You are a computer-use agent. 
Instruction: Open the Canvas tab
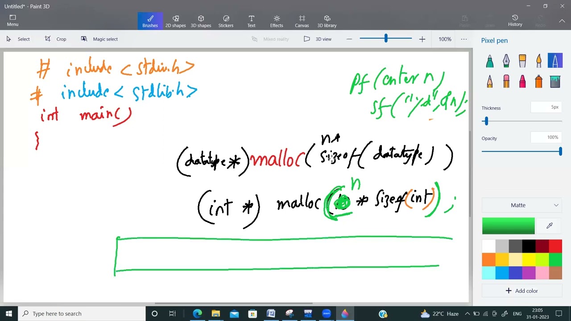point(302,21)
